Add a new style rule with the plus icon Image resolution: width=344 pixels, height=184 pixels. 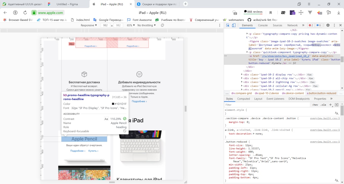click(331, 105)
